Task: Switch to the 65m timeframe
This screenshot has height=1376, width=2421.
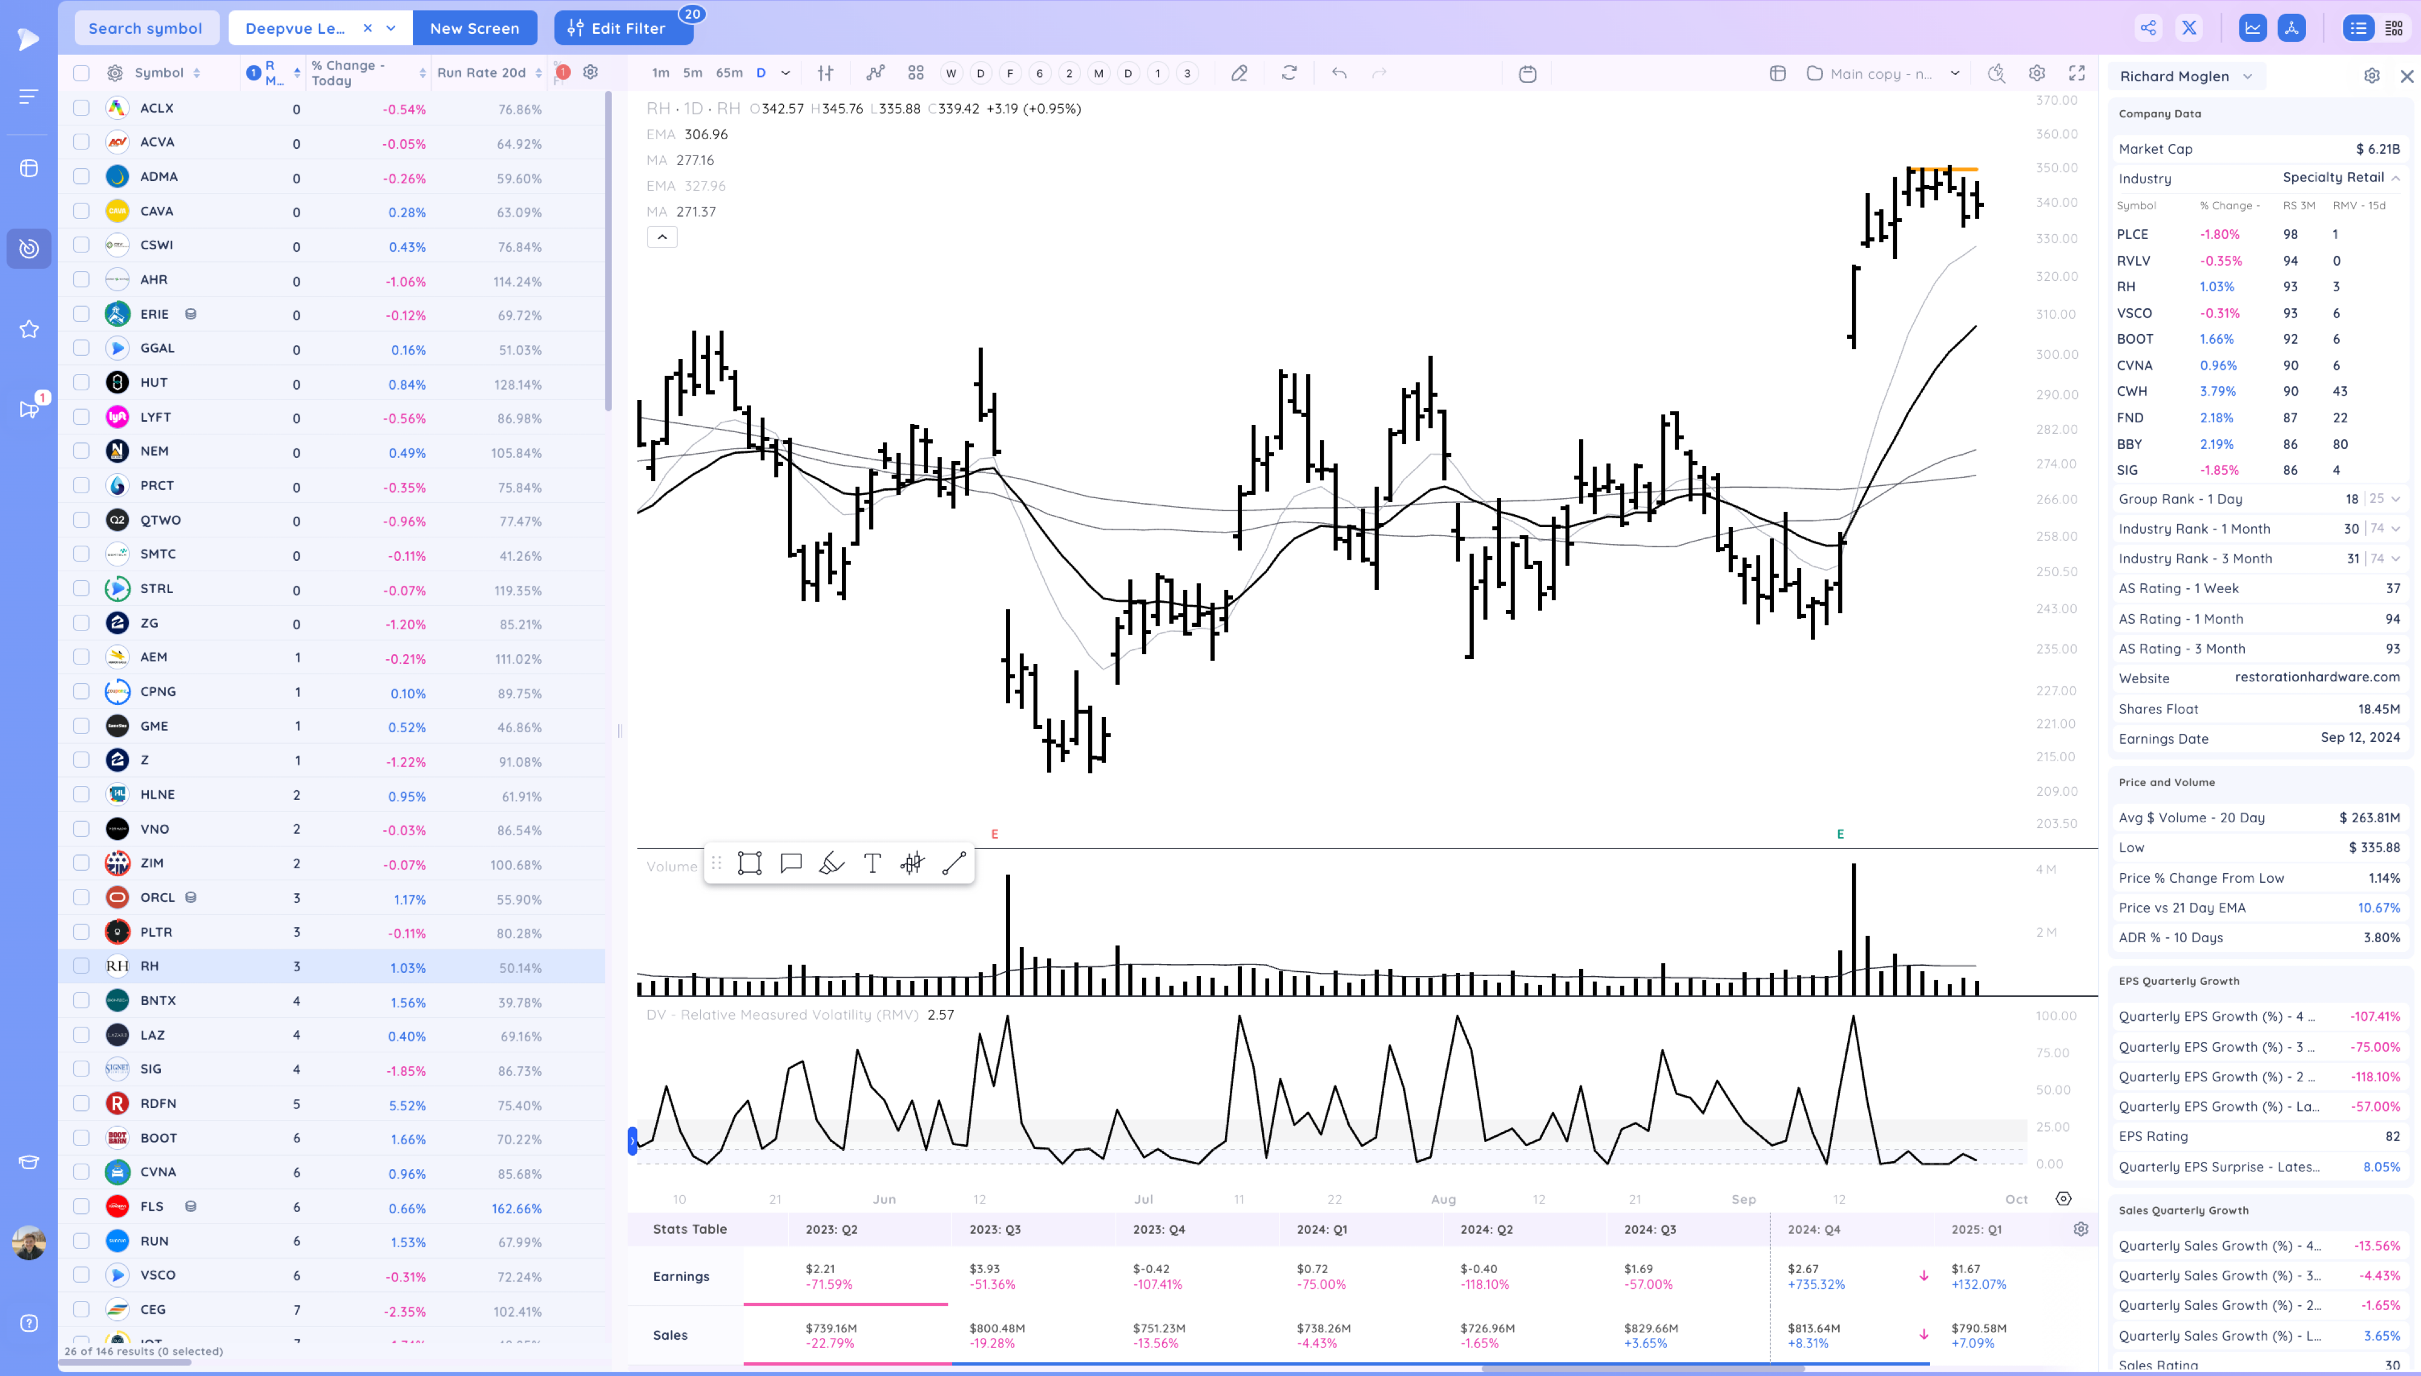Action: pos(729,73)
